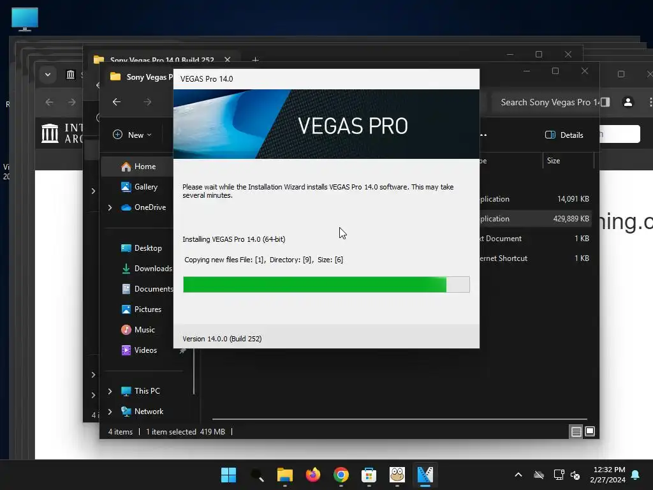Open the Desktop quick access folder
The height and width of the screenshot is (490, 653).
pos(141,248)
